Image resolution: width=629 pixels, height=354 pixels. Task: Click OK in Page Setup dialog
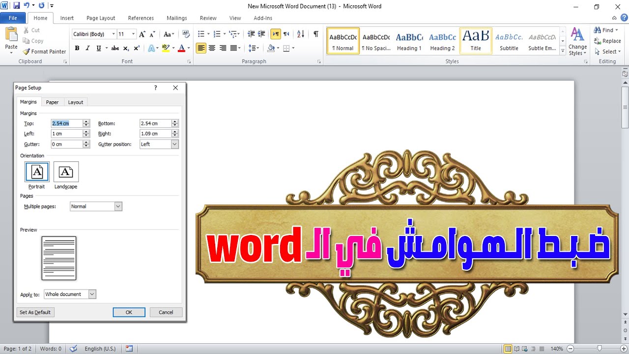pos(129,312)
